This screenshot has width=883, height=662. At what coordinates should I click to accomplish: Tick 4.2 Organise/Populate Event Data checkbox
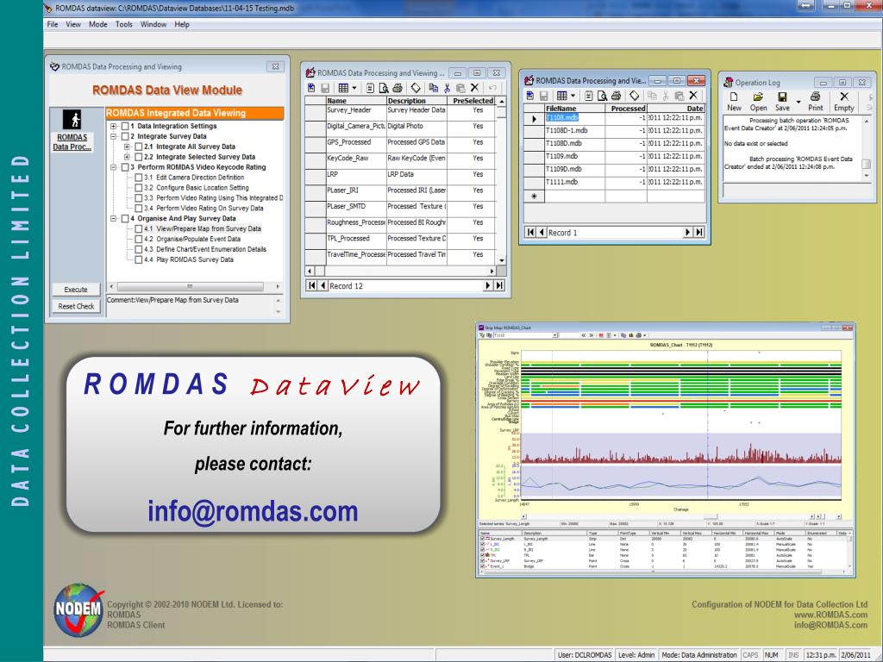click(x=139, y=239)
